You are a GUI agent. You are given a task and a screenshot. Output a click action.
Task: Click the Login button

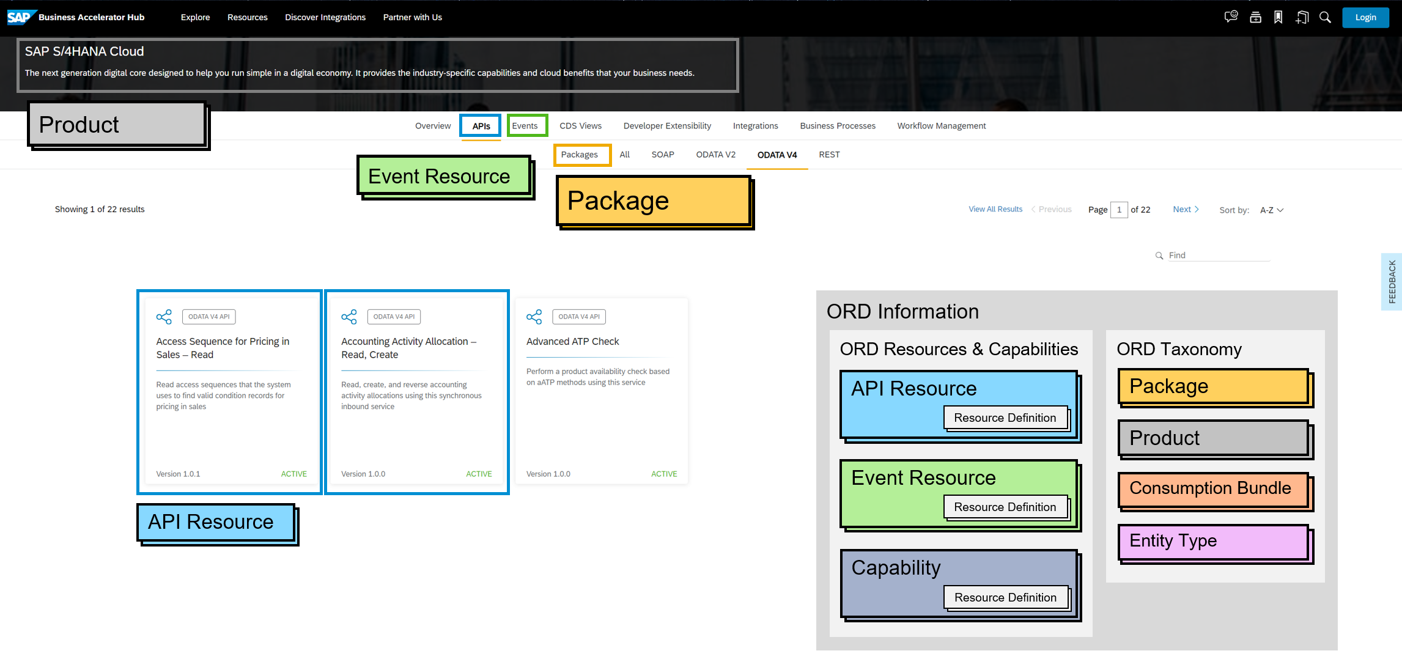(x=1365, y=17)
